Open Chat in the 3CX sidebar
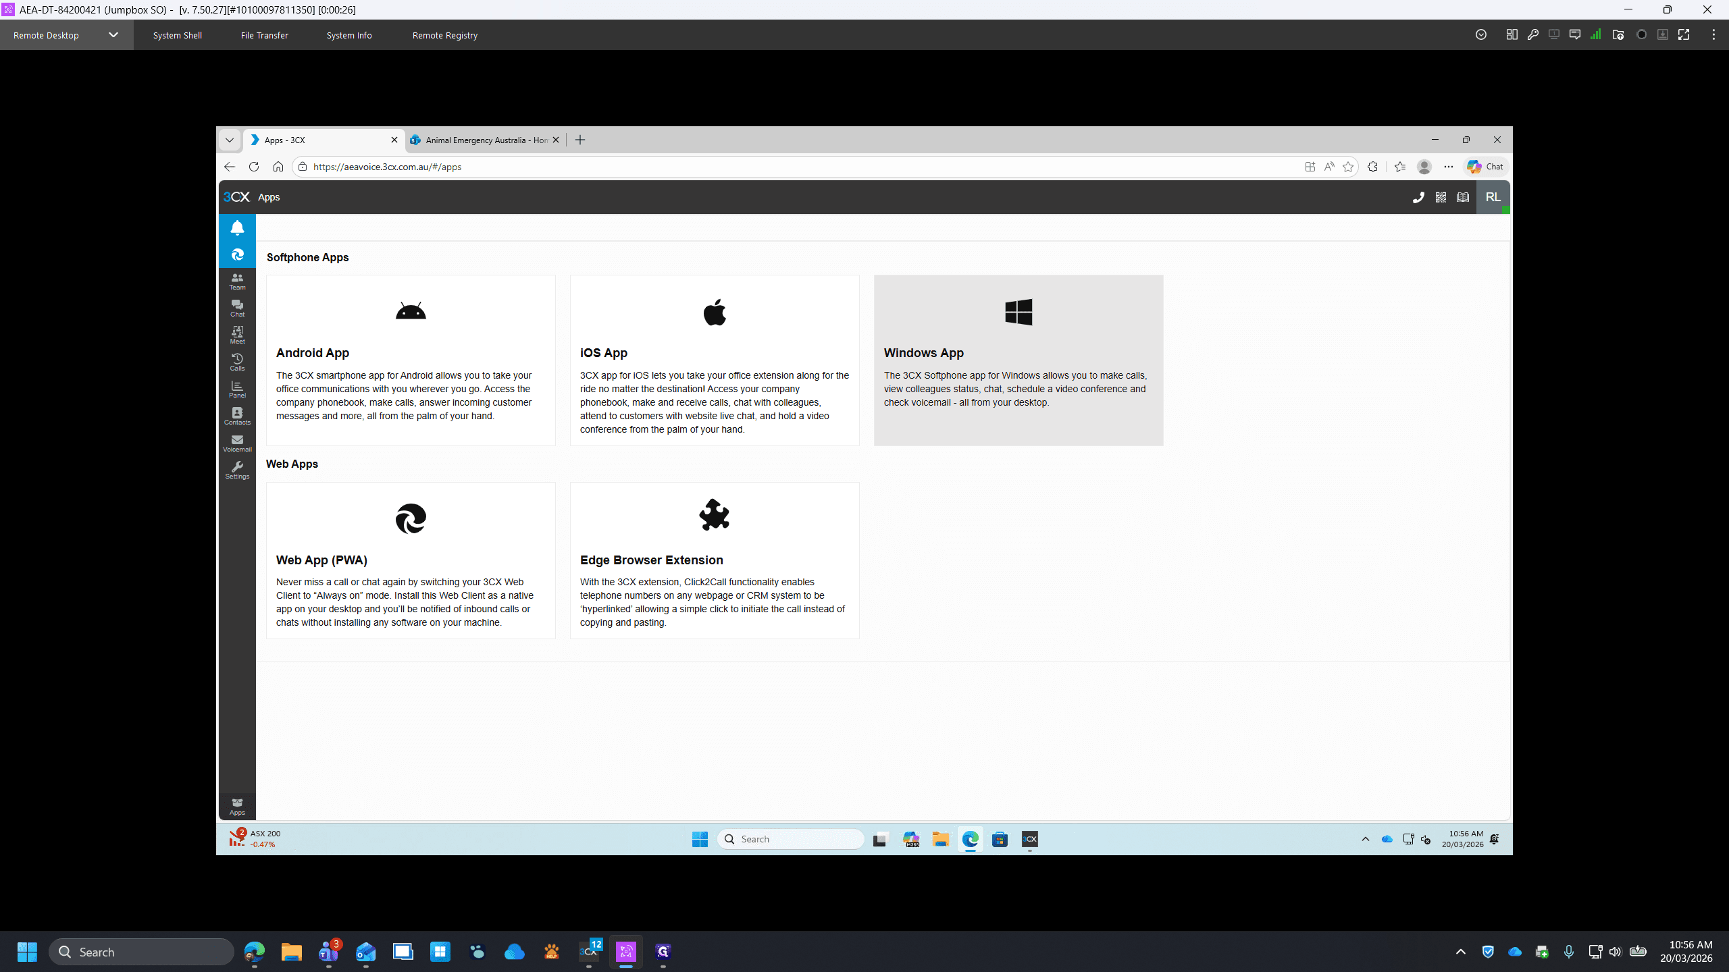The width and height of the screenshot is (1729, 972). (x=237, y=308)
